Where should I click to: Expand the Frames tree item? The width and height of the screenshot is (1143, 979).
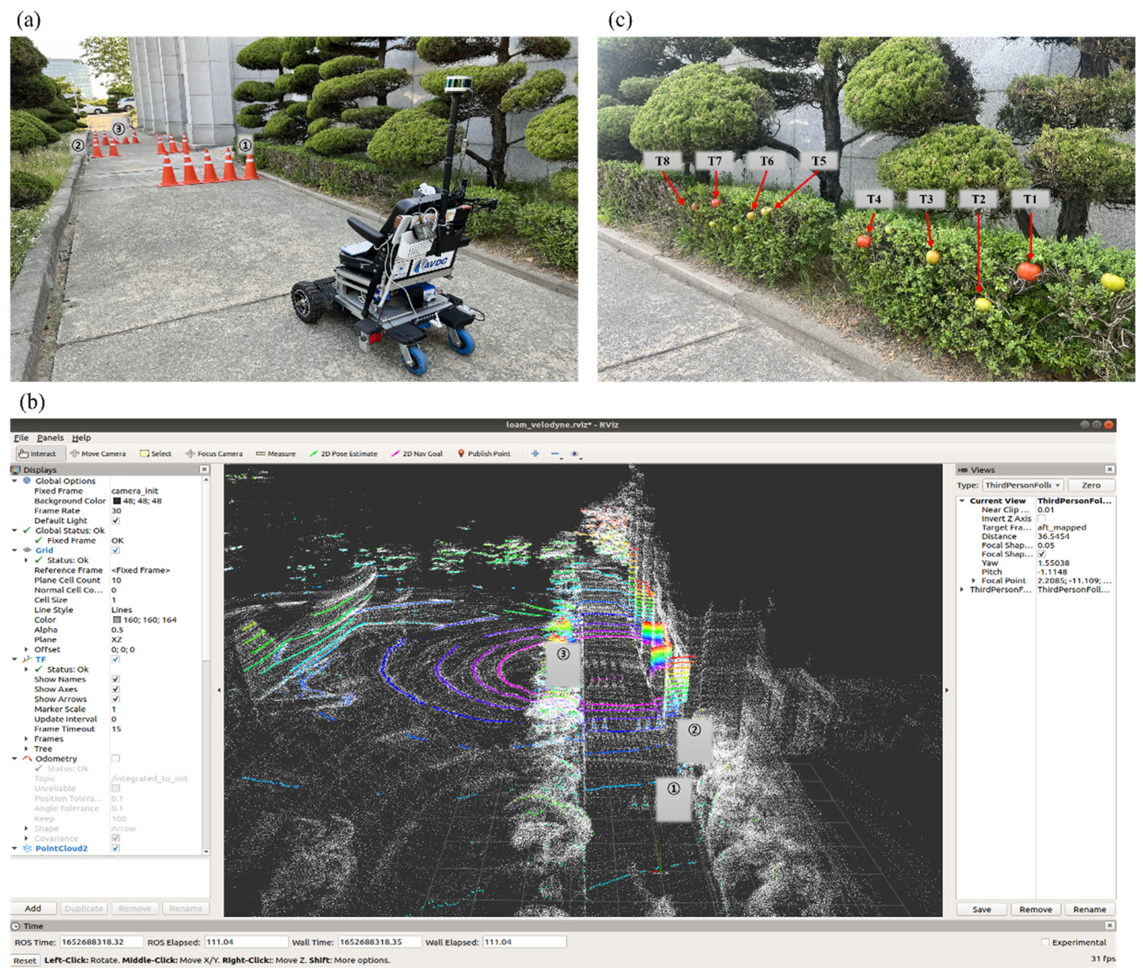coord(26,739)
